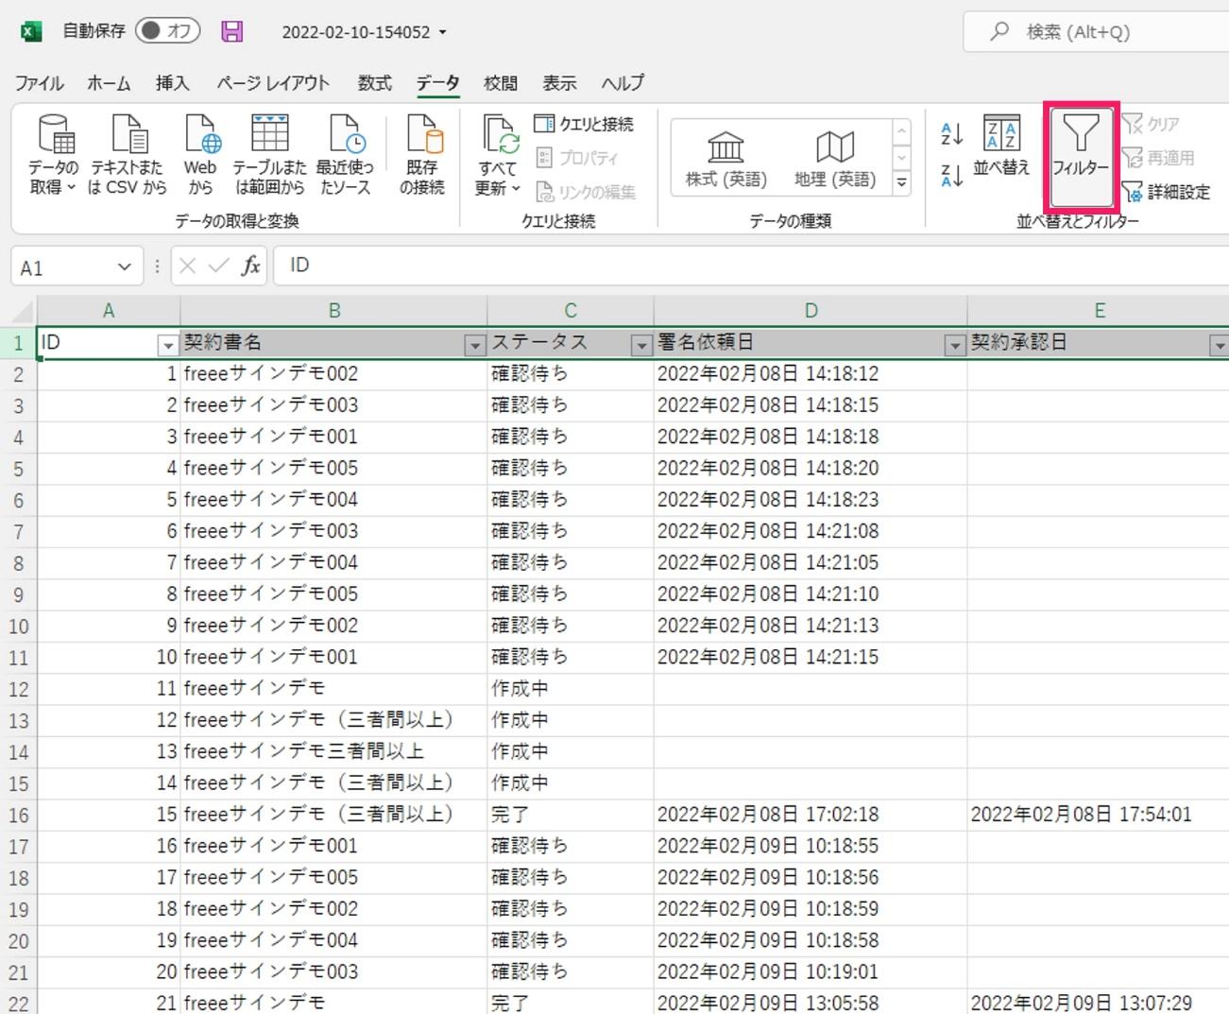Image resolution: width=1229 pixels, height=1014 pixels.
Task: Click the 検索 search box
Action: click(1096, 32)
